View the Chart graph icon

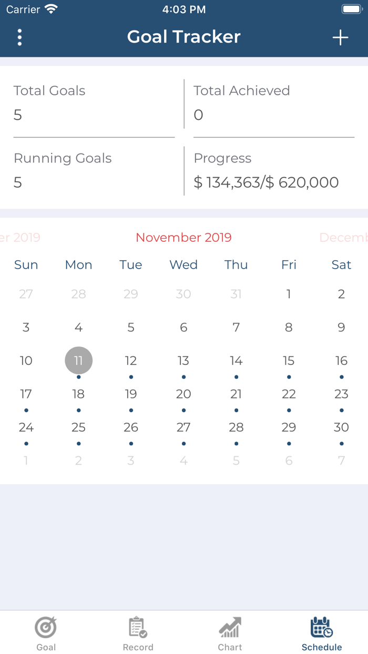230,627
